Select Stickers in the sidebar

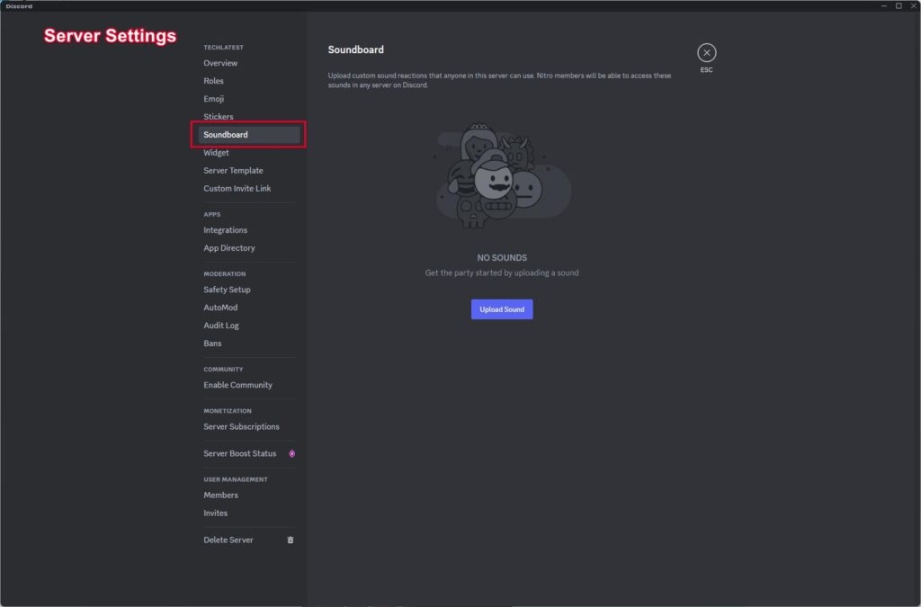218,116
